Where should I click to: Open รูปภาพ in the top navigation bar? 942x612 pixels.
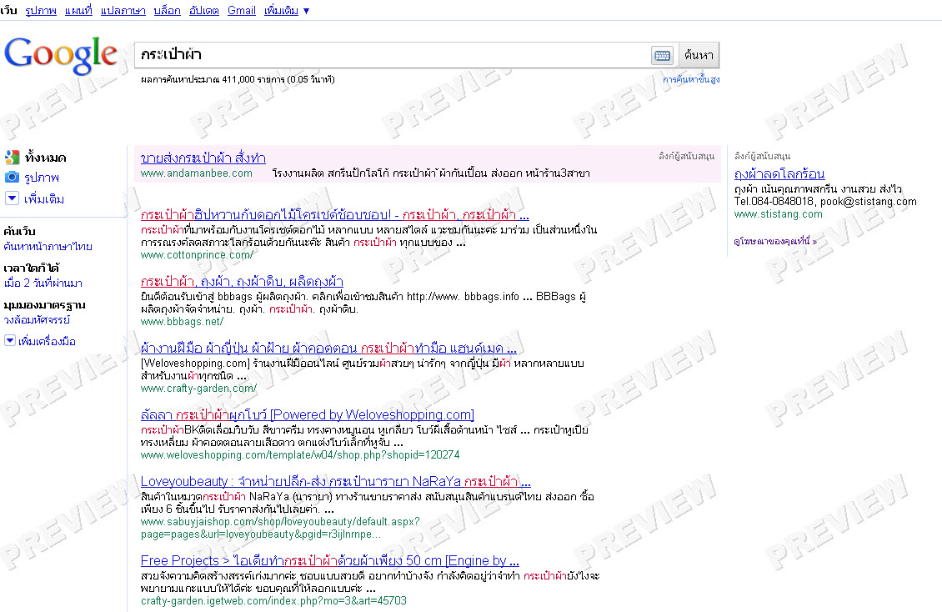(x=41, y=10)
